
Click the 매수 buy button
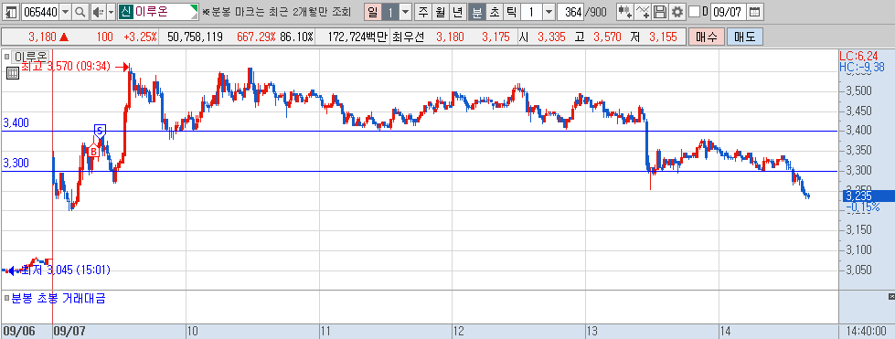[x=706, y=37]
